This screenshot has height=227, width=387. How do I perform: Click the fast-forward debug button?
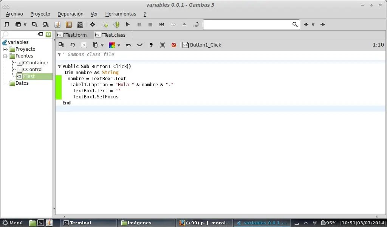[x=173, y=25]
